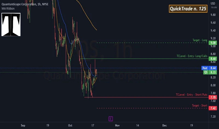Screen dimensions: 219x129
Task: Click 'Dec' on the time axis
Action: coord(164,125)
